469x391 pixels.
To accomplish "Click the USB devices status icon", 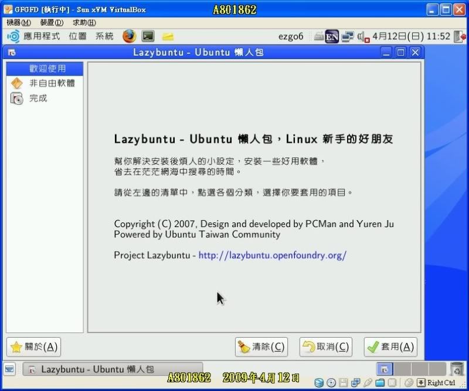I will (x=368, y=383).
